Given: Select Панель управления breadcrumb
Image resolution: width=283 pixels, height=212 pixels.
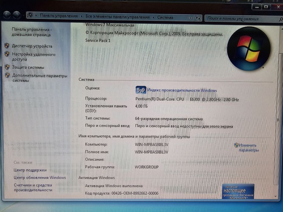Looking at the screenshot, I should [x=59, y=16].
